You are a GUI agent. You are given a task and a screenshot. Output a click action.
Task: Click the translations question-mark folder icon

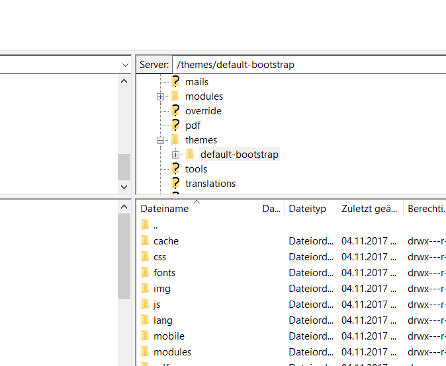pos(175,183)
